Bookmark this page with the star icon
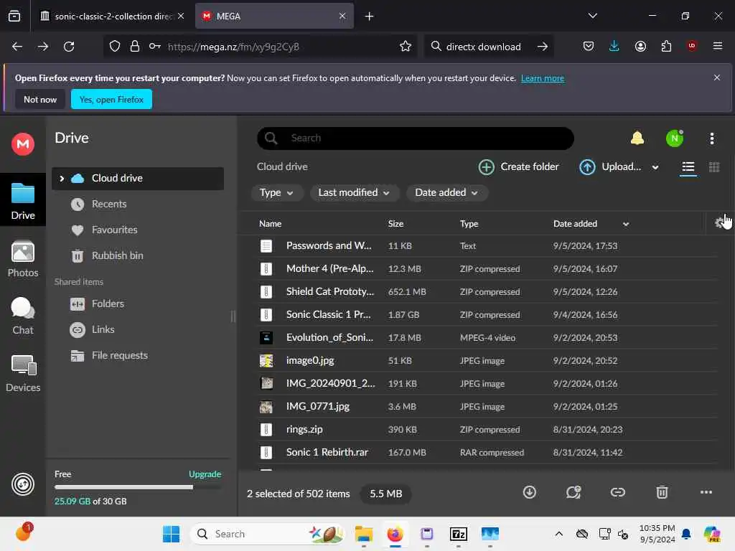Image resolution: width=735 pixels, height=551 pixels. pos(406,47)
